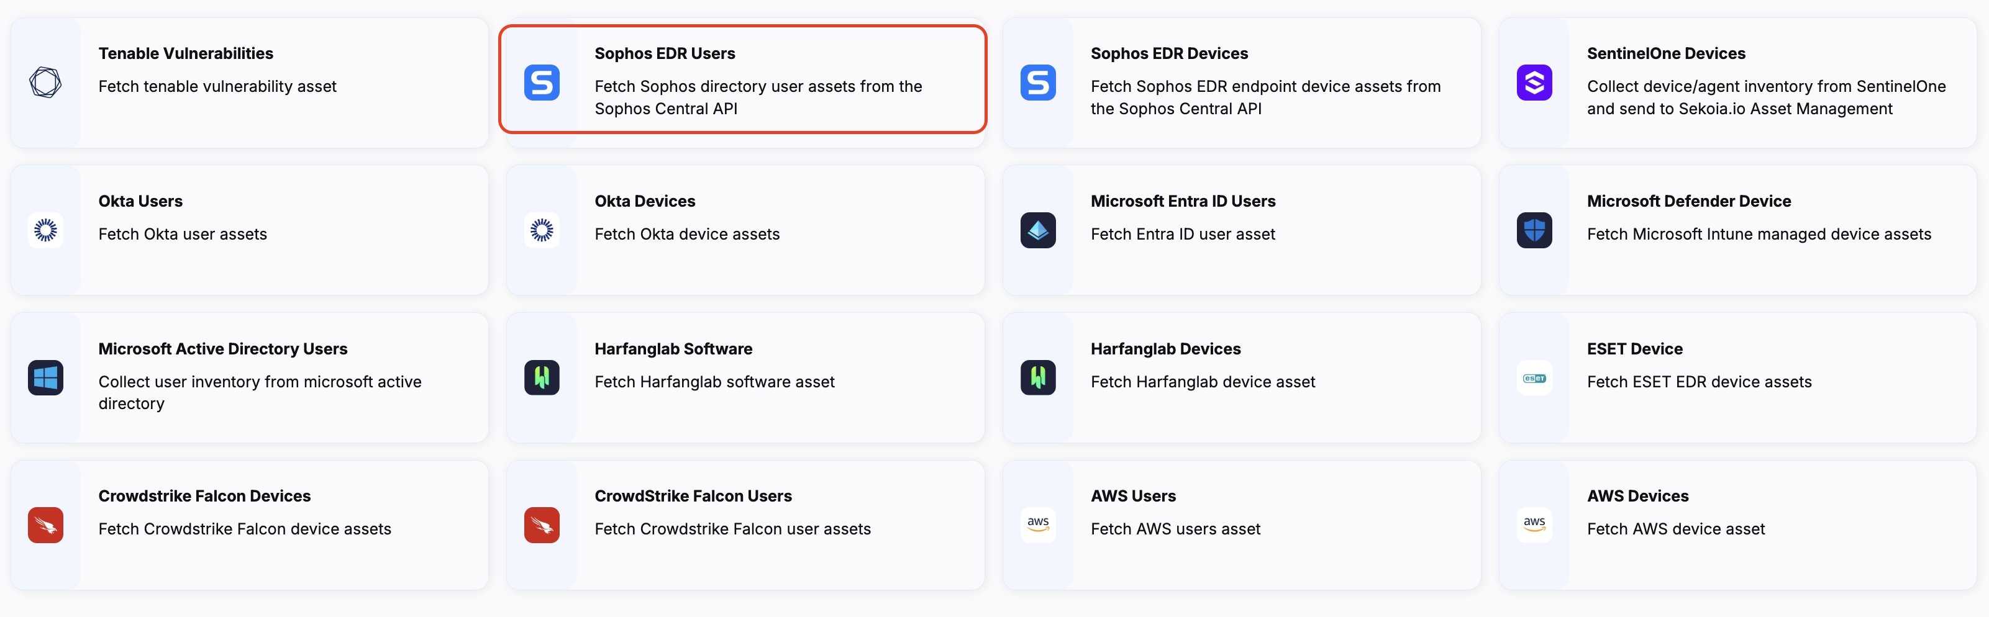The height and width of the screenshot is (617, 1989).
Task: Select the CrowdStrike Falcon Users title
Action: (693, 496)
